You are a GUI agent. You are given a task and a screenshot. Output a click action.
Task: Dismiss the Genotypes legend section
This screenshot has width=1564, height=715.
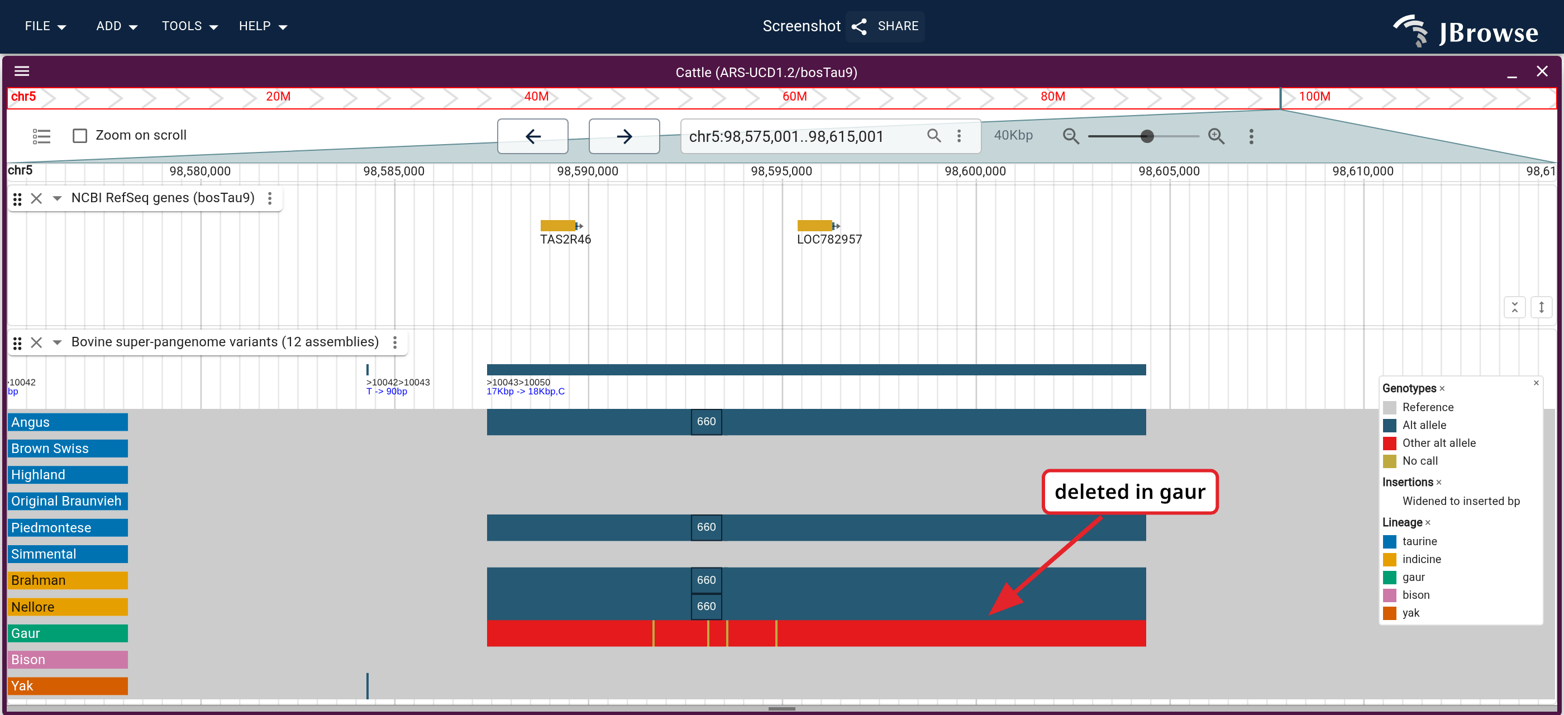pos(1442,389)
